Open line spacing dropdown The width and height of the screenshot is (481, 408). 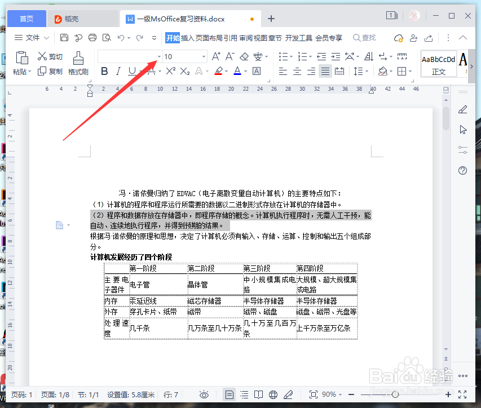click(367, 72)
